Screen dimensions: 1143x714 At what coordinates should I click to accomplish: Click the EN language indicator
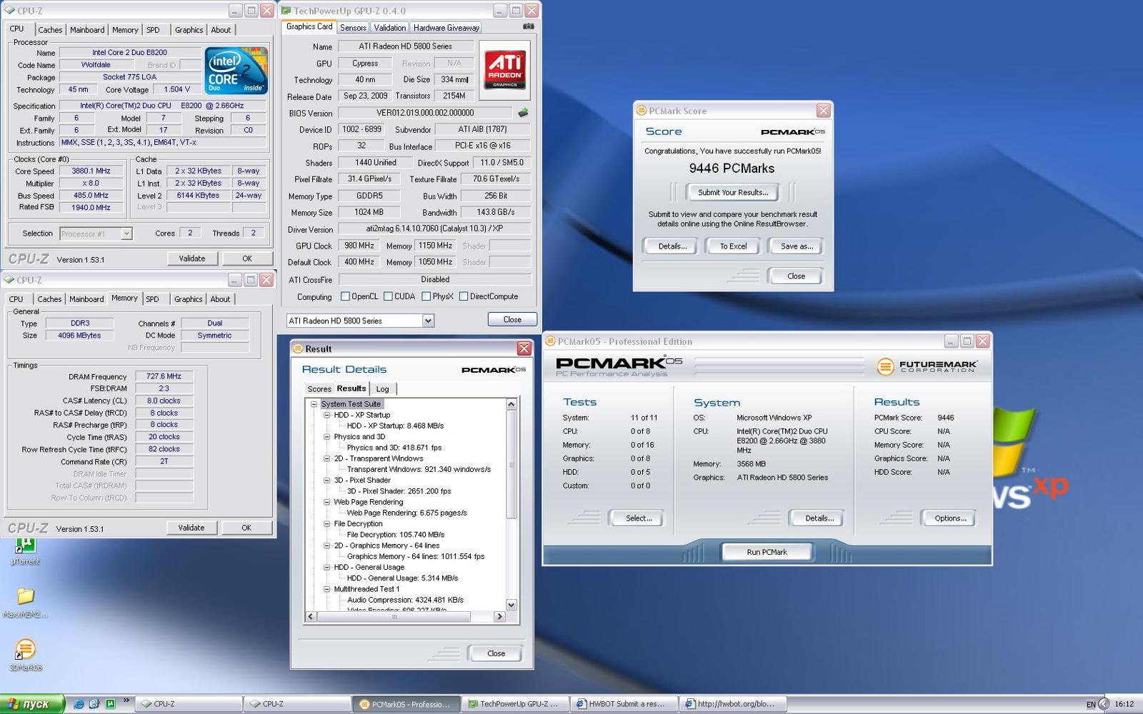pyautogui.click(x=1091, y=705)
